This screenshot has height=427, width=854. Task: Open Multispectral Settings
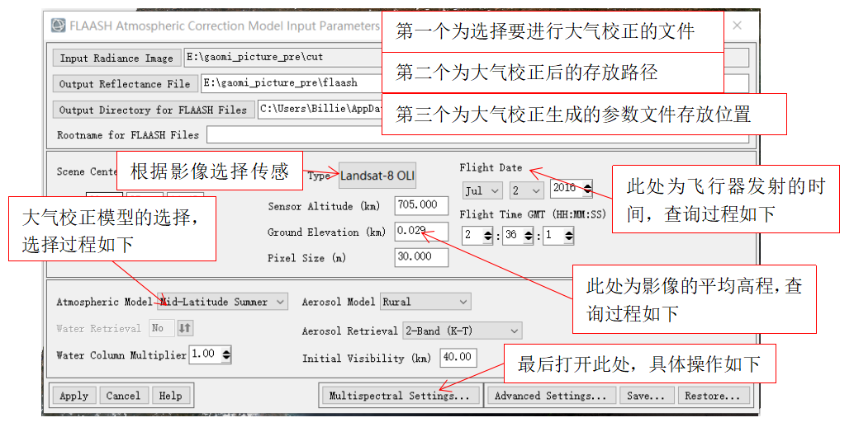coord(399,396)
